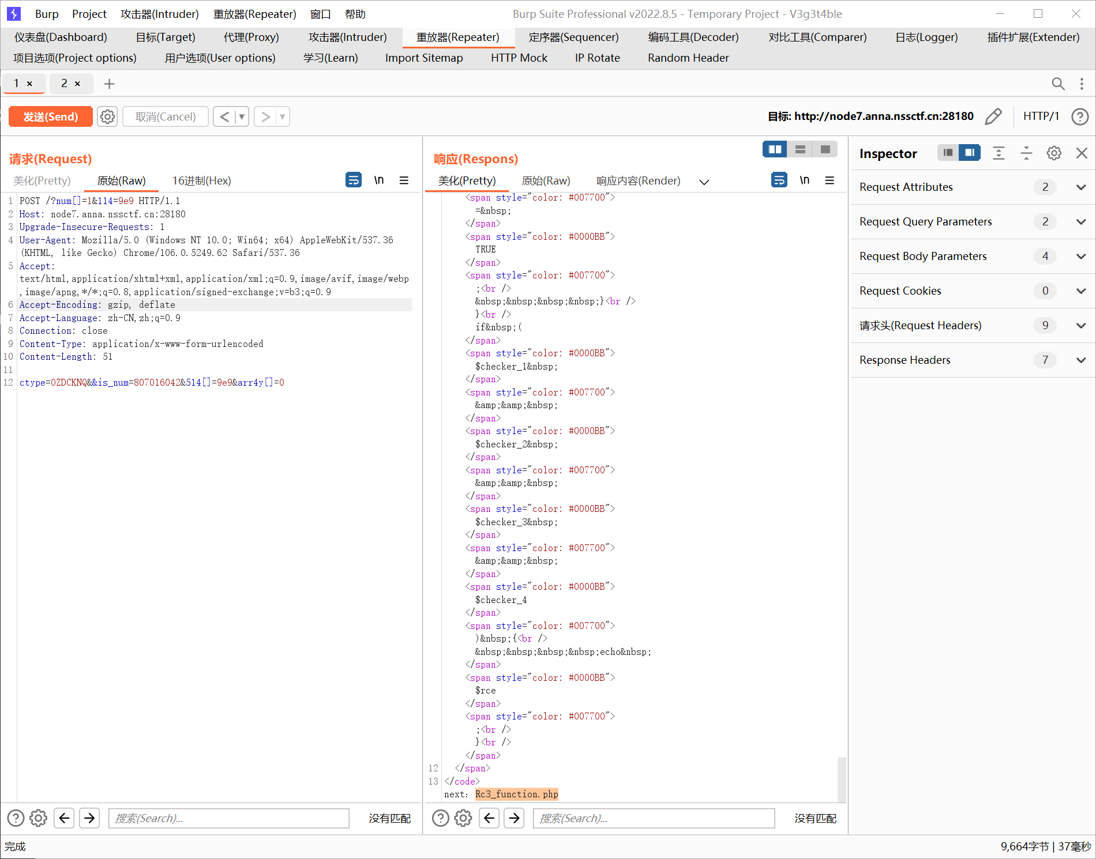
Task: Open request search settings gear
Action: click(38, 818)
